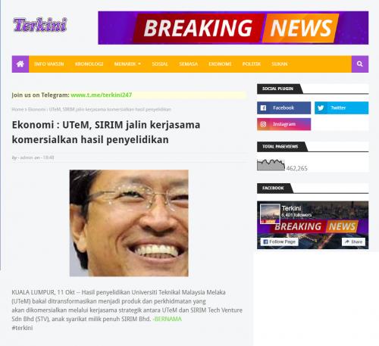Expand the MENARIK dropdown menu
Image resolution: width=379 pixels, height=346 pixels.
tap(127, 64)
